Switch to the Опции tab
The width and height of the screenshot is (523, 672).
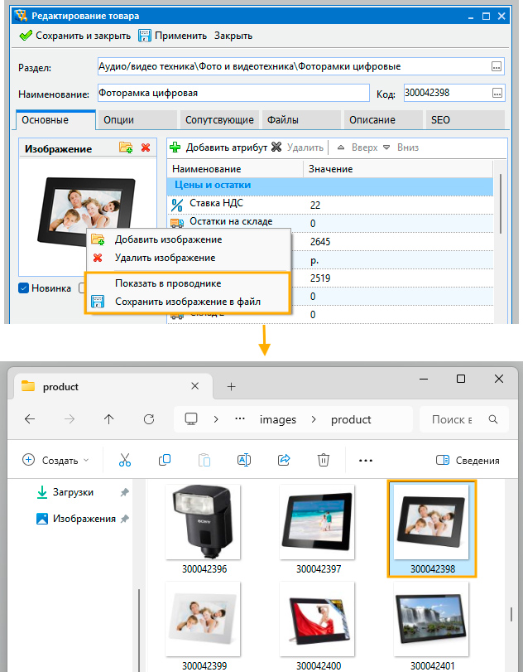(137, 120)
